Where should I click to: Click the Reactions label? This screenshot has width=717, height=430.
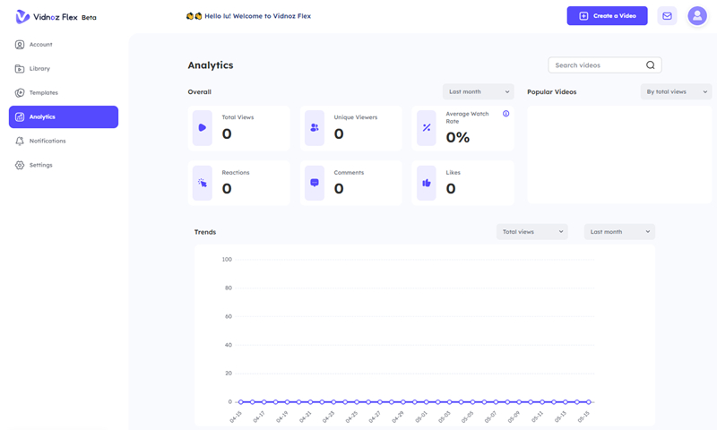pos(236,173)
